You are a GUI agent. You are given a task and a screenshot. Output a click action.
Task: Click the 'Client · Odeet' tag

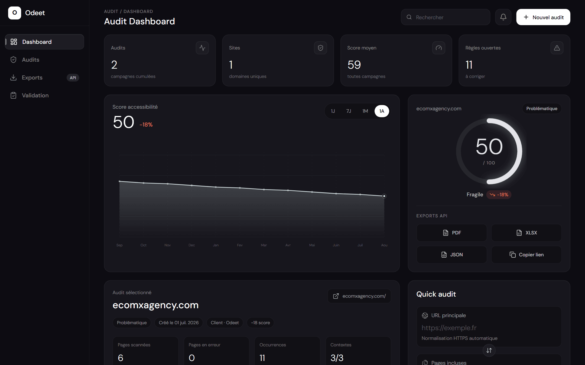click(x=225, y=323)
